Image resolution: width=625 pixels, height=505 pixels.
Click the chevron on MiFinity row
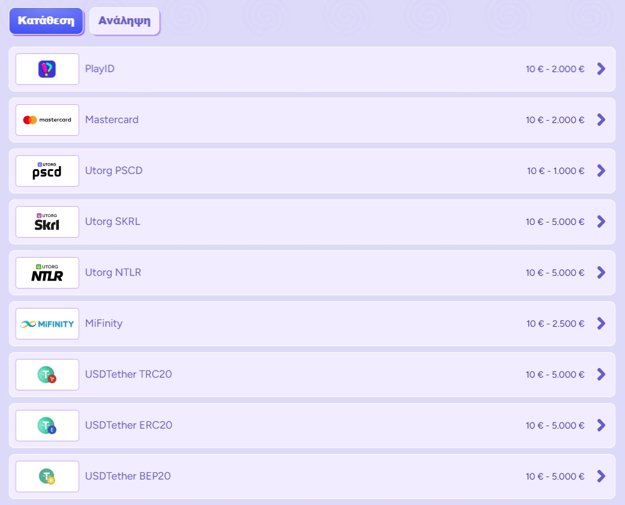pyautogui.click(x=601, y=324)
